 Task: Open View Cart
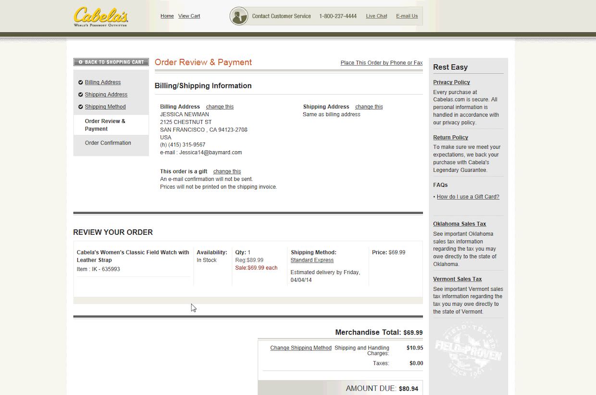coord(189,16)
